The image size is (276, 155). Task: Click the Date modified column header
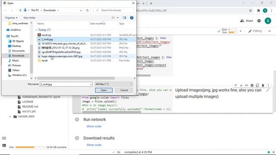[x=97, y=24]
